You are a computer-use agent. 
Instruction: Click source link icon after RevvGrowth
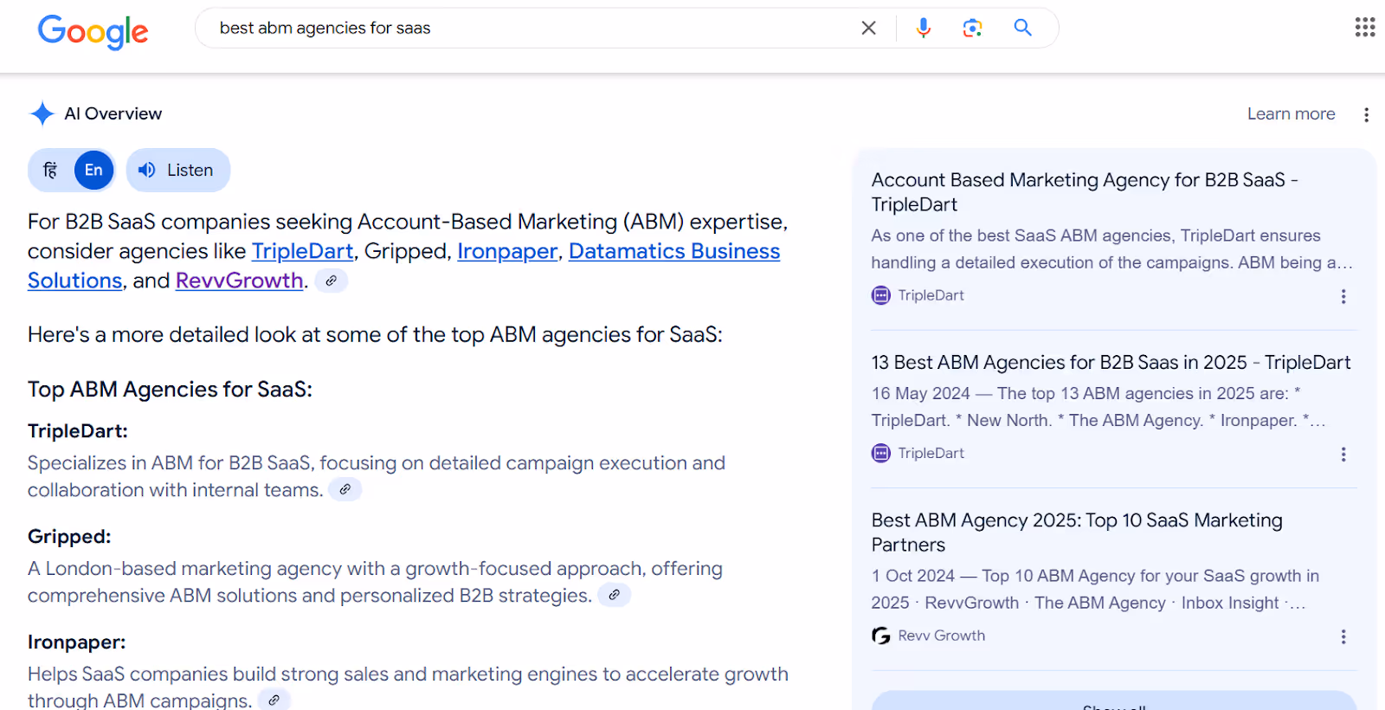point(331,281)
